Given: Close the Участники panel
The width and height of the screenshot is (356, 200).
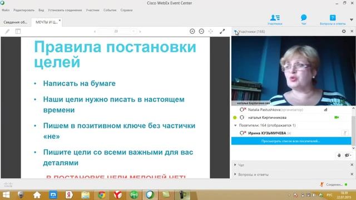Looking at the screenshot, I should click(x=352, y=31).
